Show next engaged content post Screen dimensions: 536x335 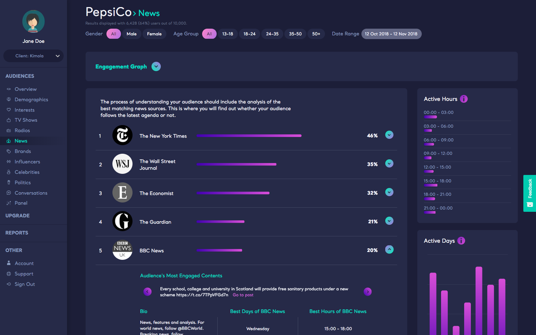[368, 291]
